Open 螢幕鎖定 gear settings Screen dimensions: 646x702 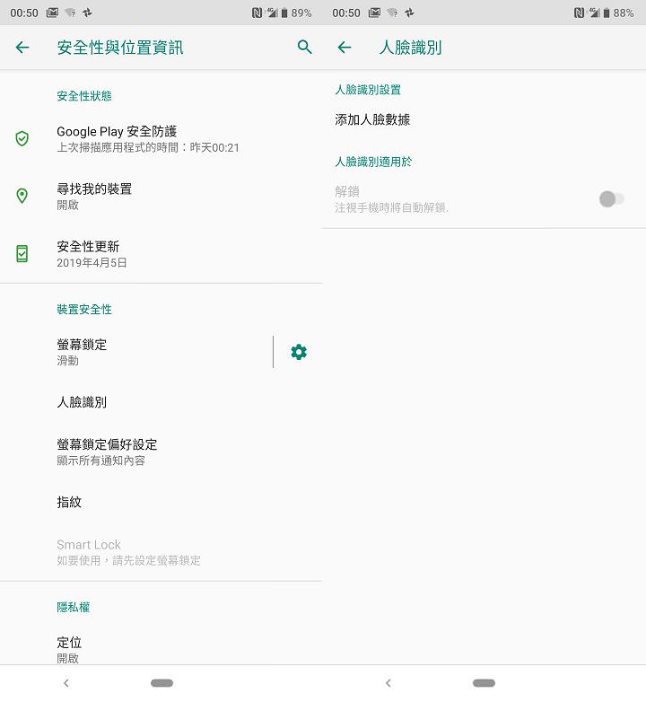[299, 352]
